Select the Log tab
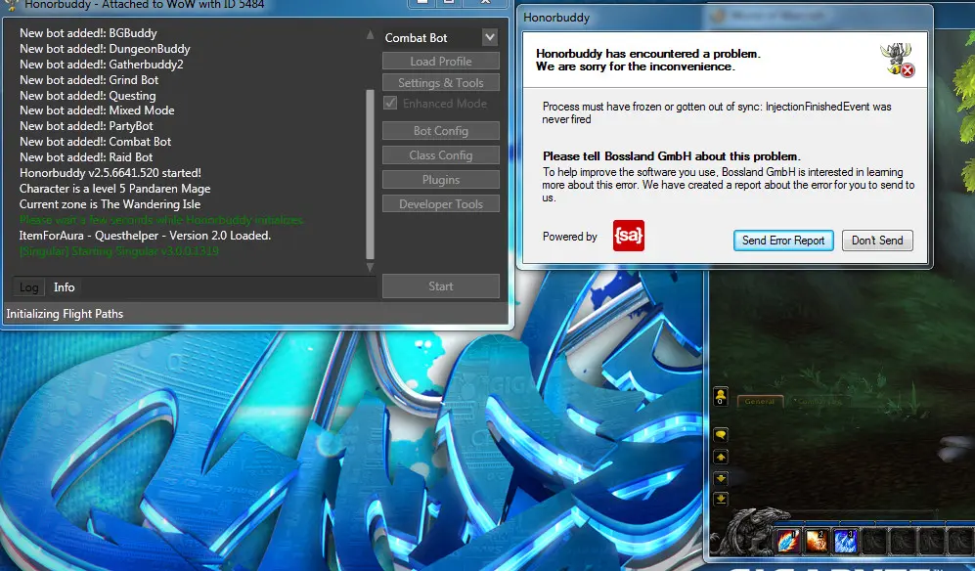 (x=29, y=287)
